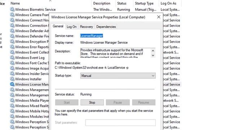Screen dimensions: 231x130
Task: Click the Windows Event Log gear icon
Action: coord(12,58)
